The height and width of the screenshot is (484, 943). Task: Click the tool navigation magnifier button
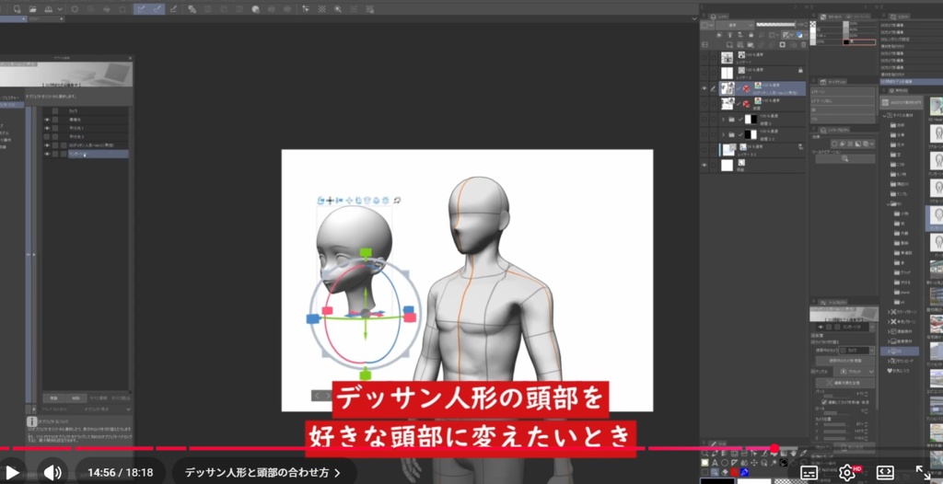(845, 159)
